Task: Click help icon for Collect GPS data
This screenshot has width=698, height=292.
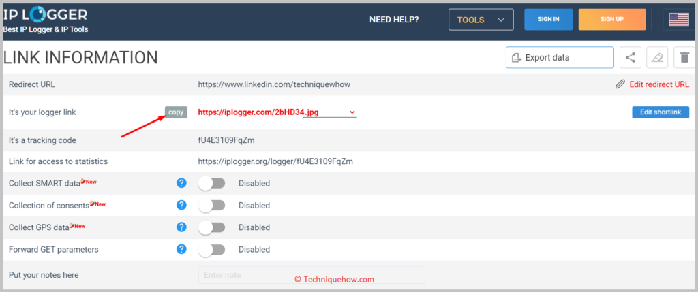Action: (181, 227)
